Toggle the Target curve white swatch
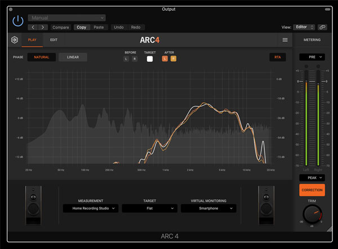The image size is (338, 249). [150, 58]
